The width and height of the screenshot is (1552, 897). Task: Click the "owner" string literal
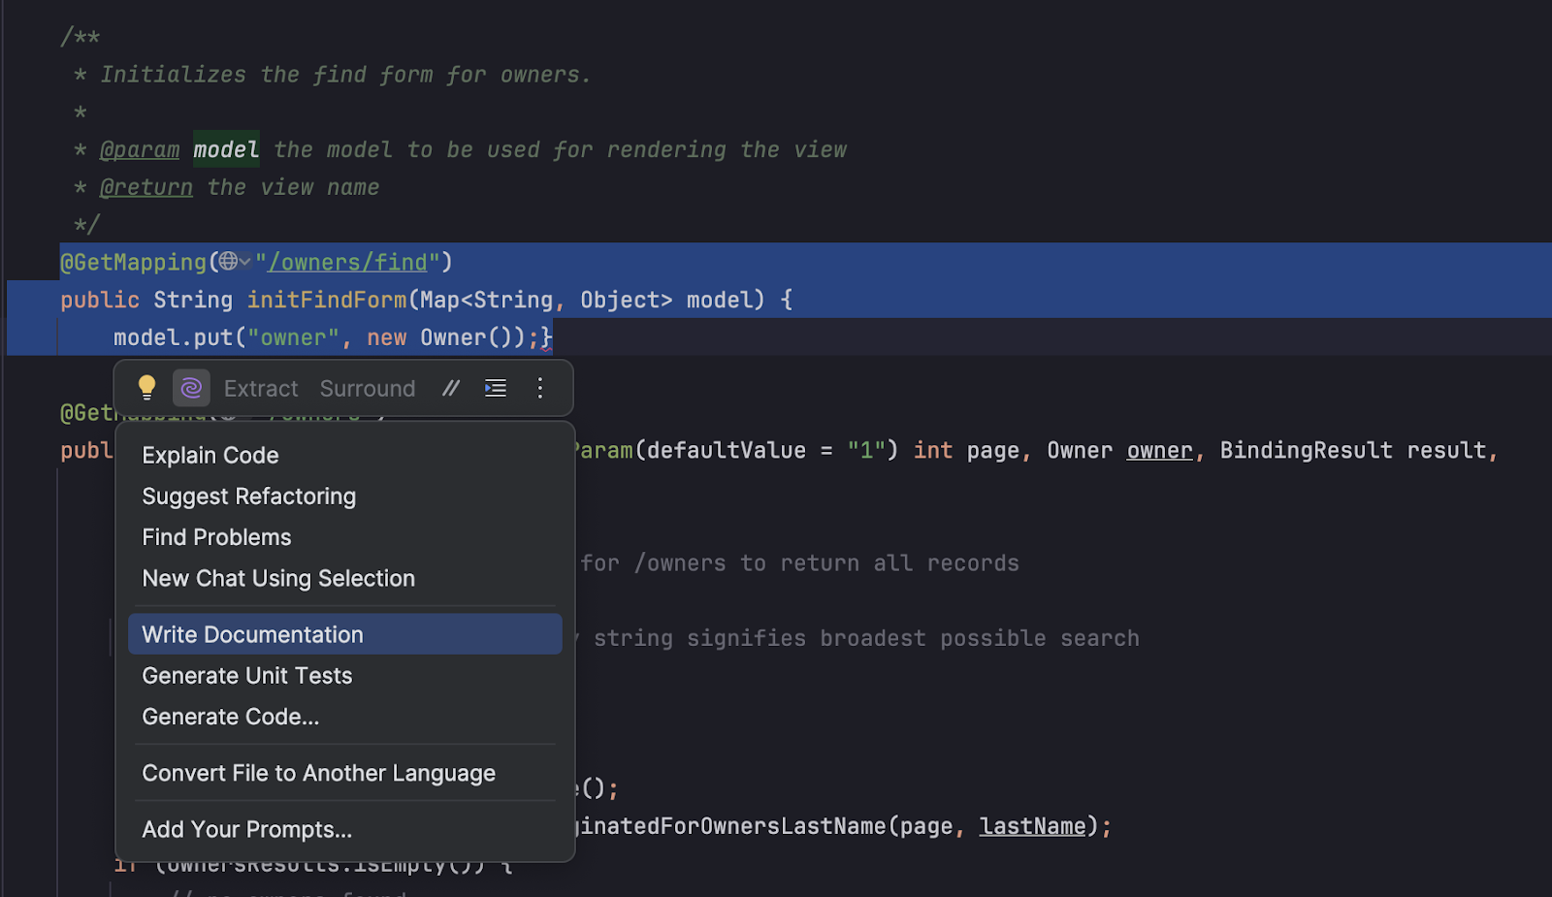click(293, 337)
